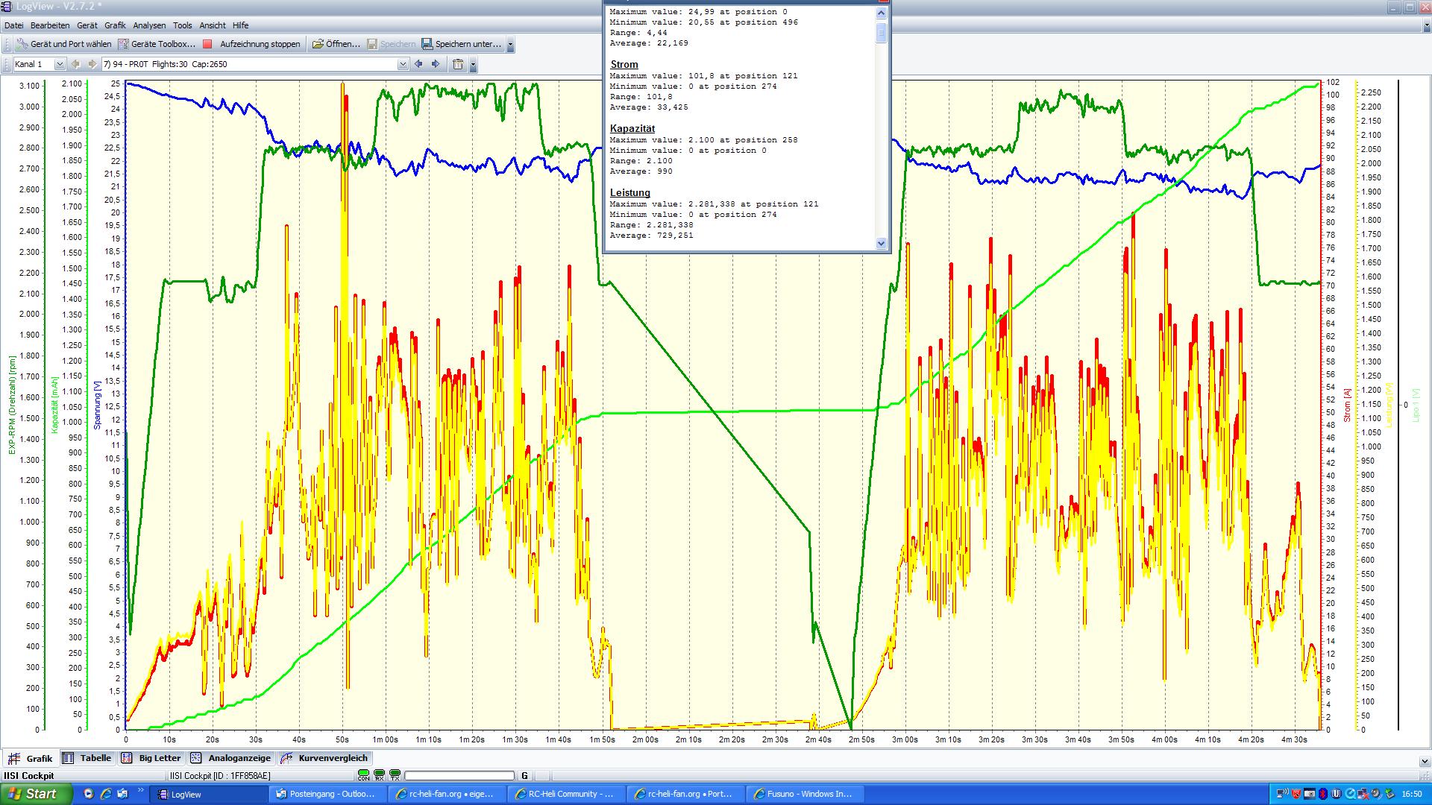Switch to RC-Heli Community browser taskbar button
The width and height of the screenshot is (1432, 805).
click(565, 794)
